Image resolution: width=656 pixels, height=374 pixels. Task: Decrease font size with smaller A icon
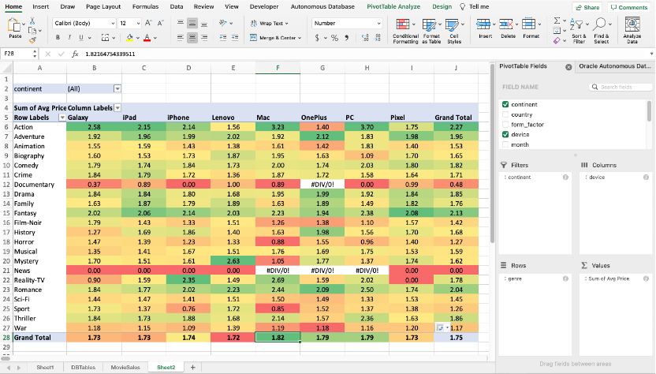coord(160,24)
